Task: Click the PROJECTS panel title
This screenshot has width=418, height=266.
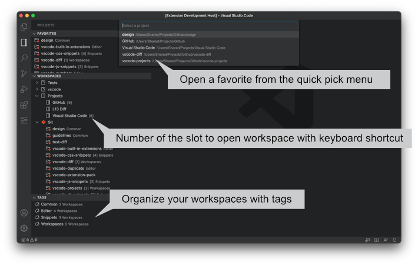Action: pyautogui.click(x=45, y=25)
